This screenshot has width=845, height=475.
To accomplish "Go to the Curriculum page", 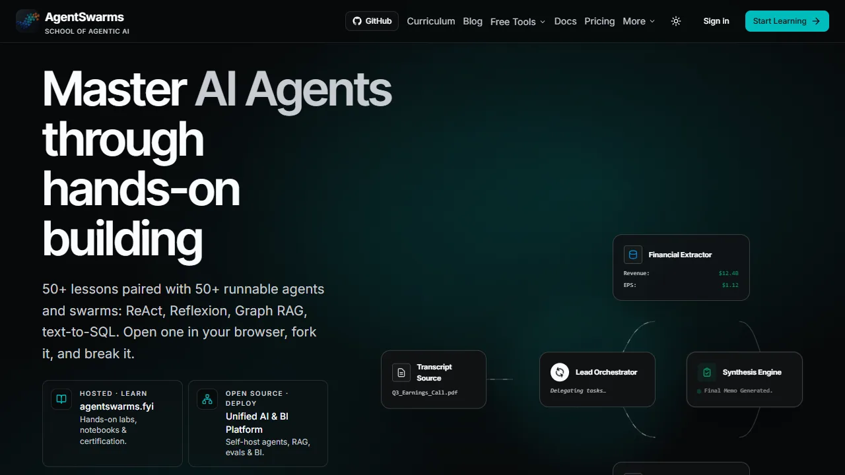I will (x=431, y=21).
